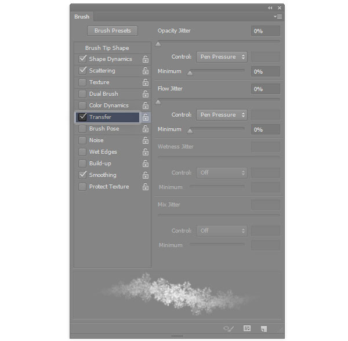Screen dimensions: 348x341
Task: Turn on the Build-up checkbox
Action: [x=82, y=164]
